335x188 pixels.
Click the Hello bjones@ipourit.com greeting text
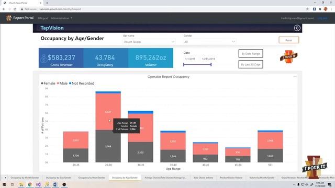tap(297, 18)
